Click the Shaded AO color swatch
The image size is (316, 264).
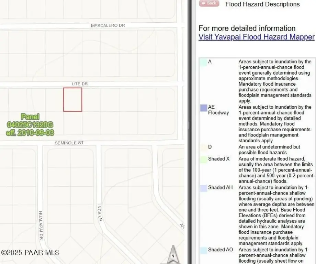coord(203,250)
